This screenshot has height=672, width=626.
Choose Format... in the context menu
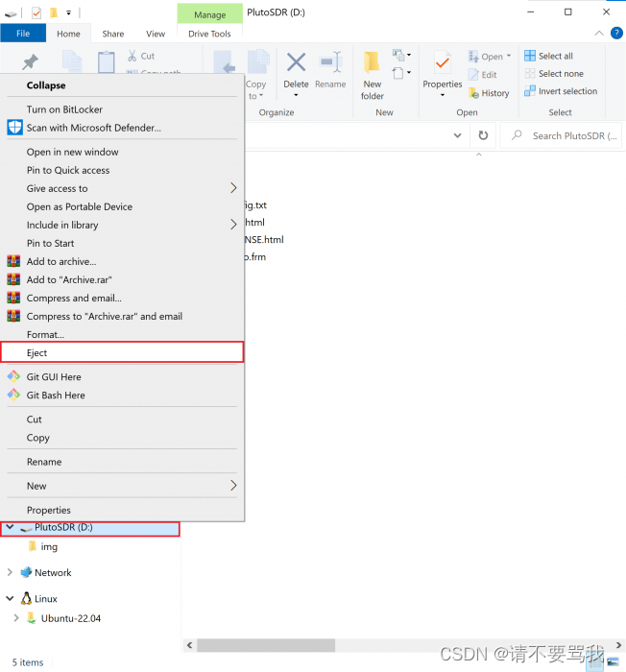click(x=123, y=334)
